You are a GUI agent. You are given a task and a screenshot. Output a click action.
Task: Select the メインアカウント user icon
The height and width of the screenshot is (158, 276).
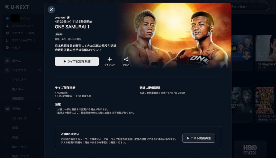pyautogui.click(x=7, y=26)
